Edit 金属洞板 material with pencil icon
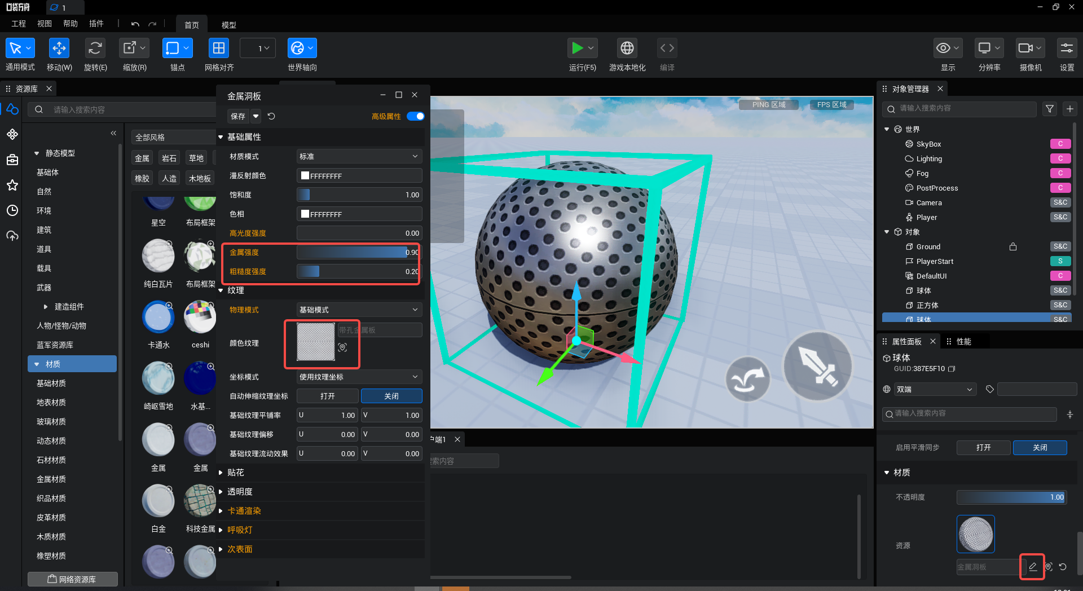 coord(1033,567)
